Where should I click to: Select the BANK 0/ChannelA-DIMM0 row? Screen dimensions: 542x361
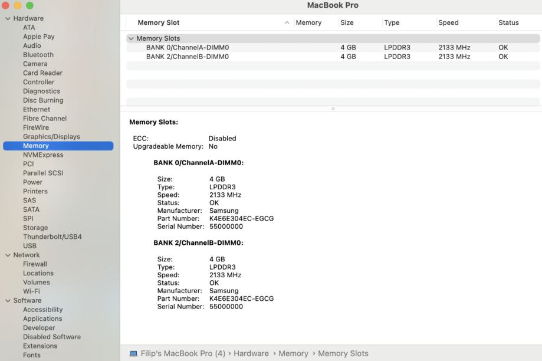click(188, 48)
